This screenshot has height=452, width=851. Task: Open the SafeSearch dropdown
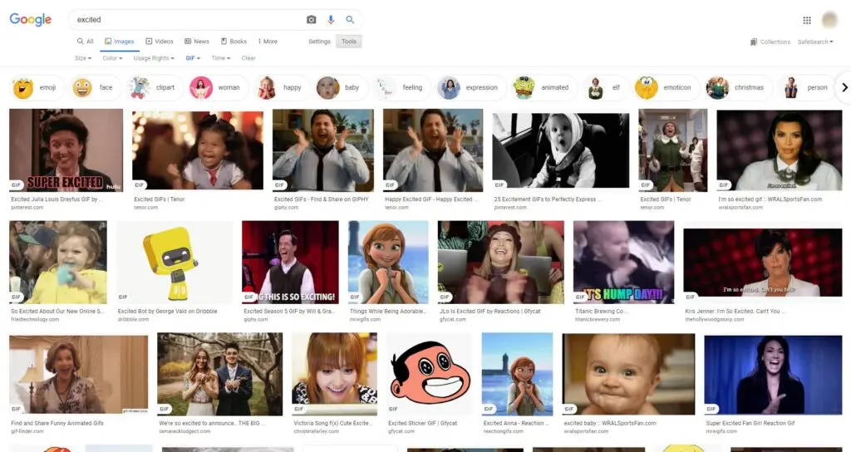[815, 42]
